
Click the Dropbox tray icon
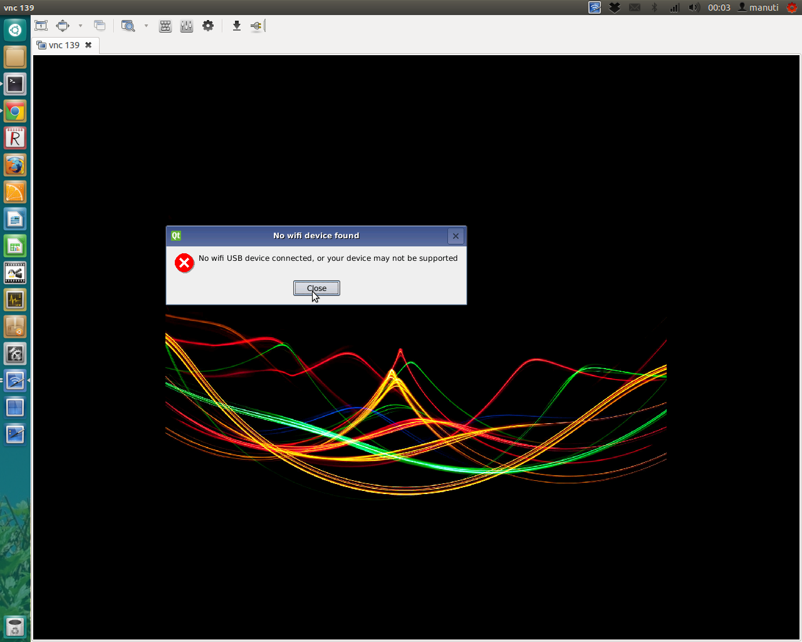point(615,8)
